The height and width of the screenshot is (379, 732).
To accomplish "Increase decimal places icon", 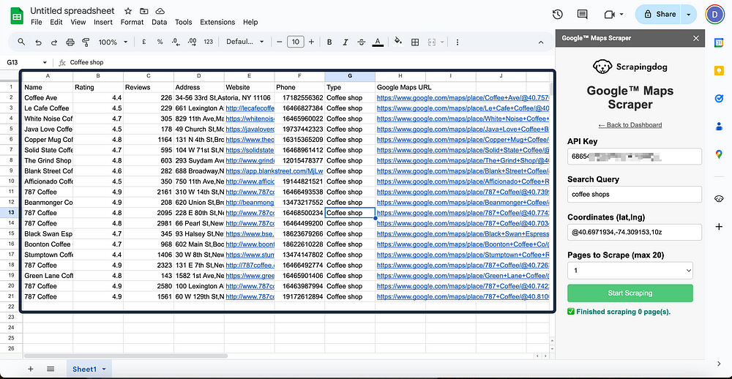I will tap(192, 42).
